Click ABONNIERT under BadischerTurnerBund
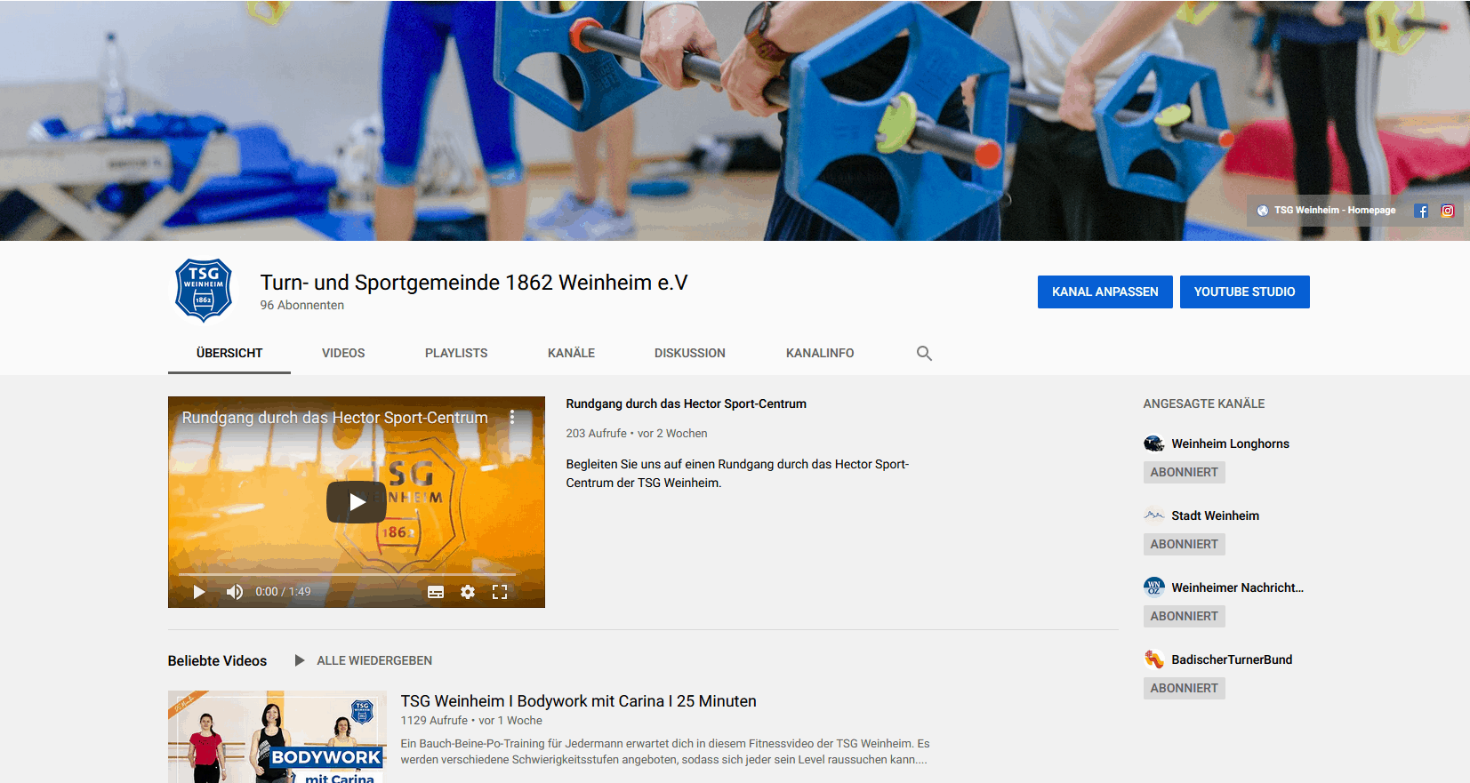The image size is (1470, 783). pyautogui.click(x=1185, y=688)
